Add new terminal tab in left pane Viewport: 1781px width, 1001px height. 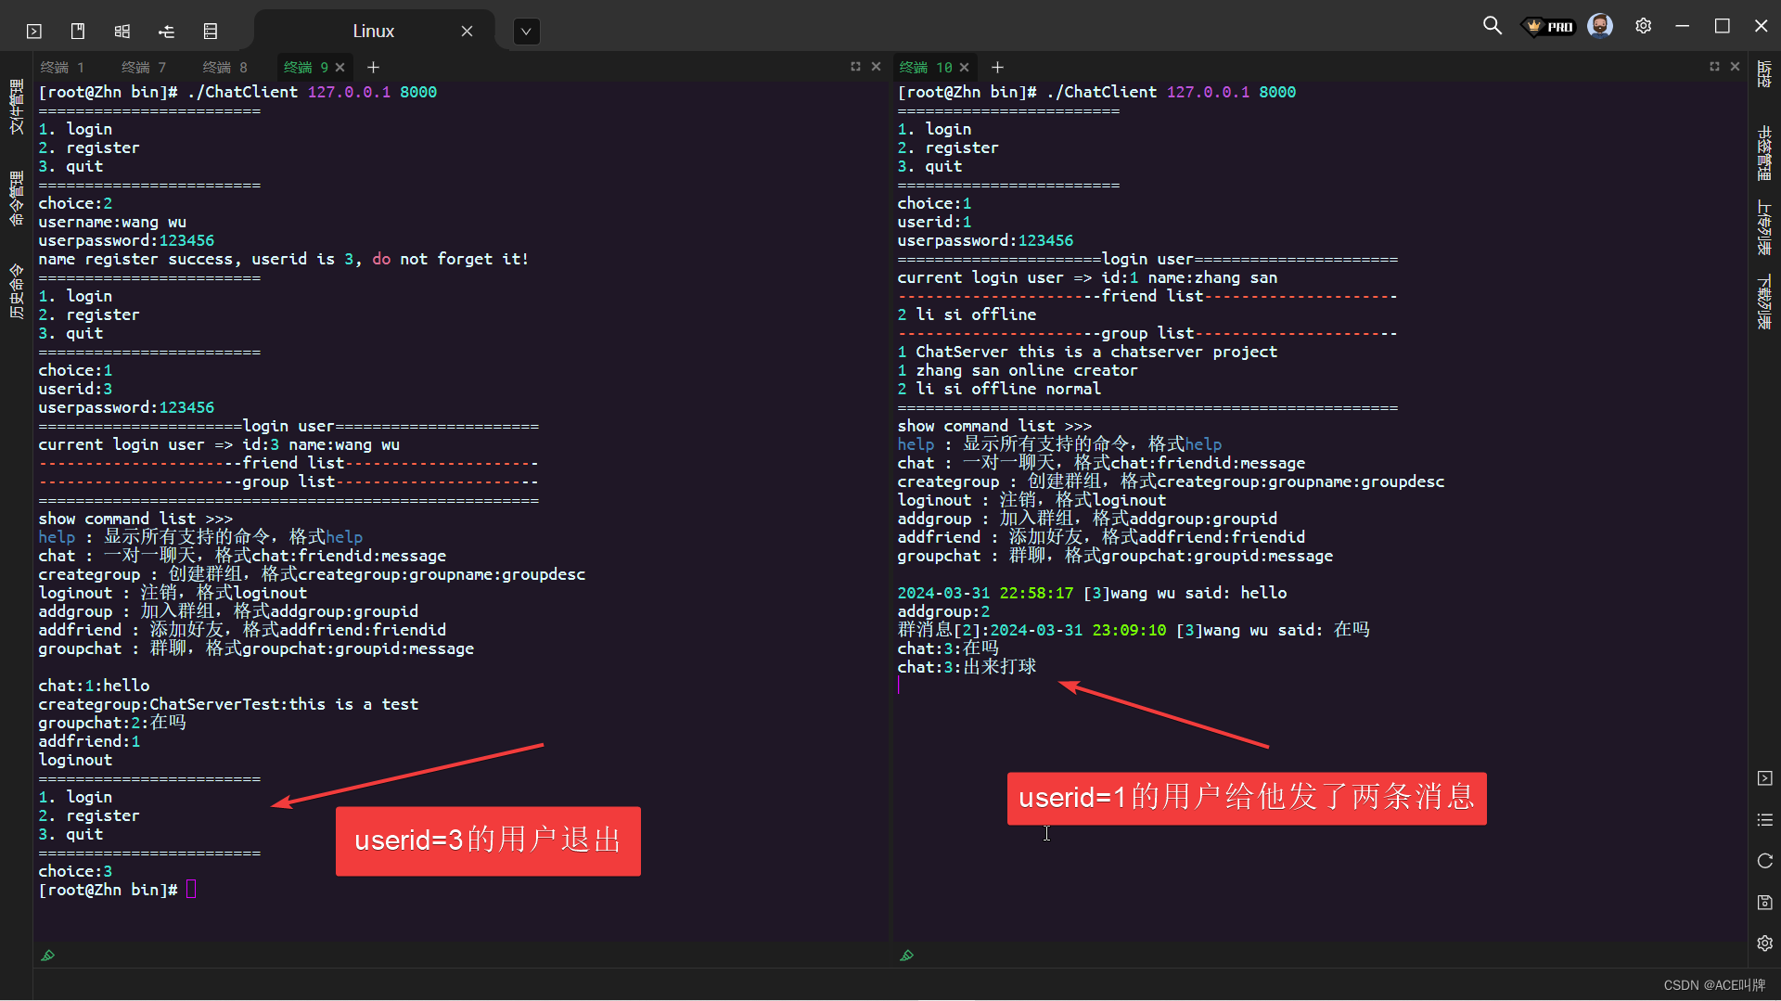(373, 68)
